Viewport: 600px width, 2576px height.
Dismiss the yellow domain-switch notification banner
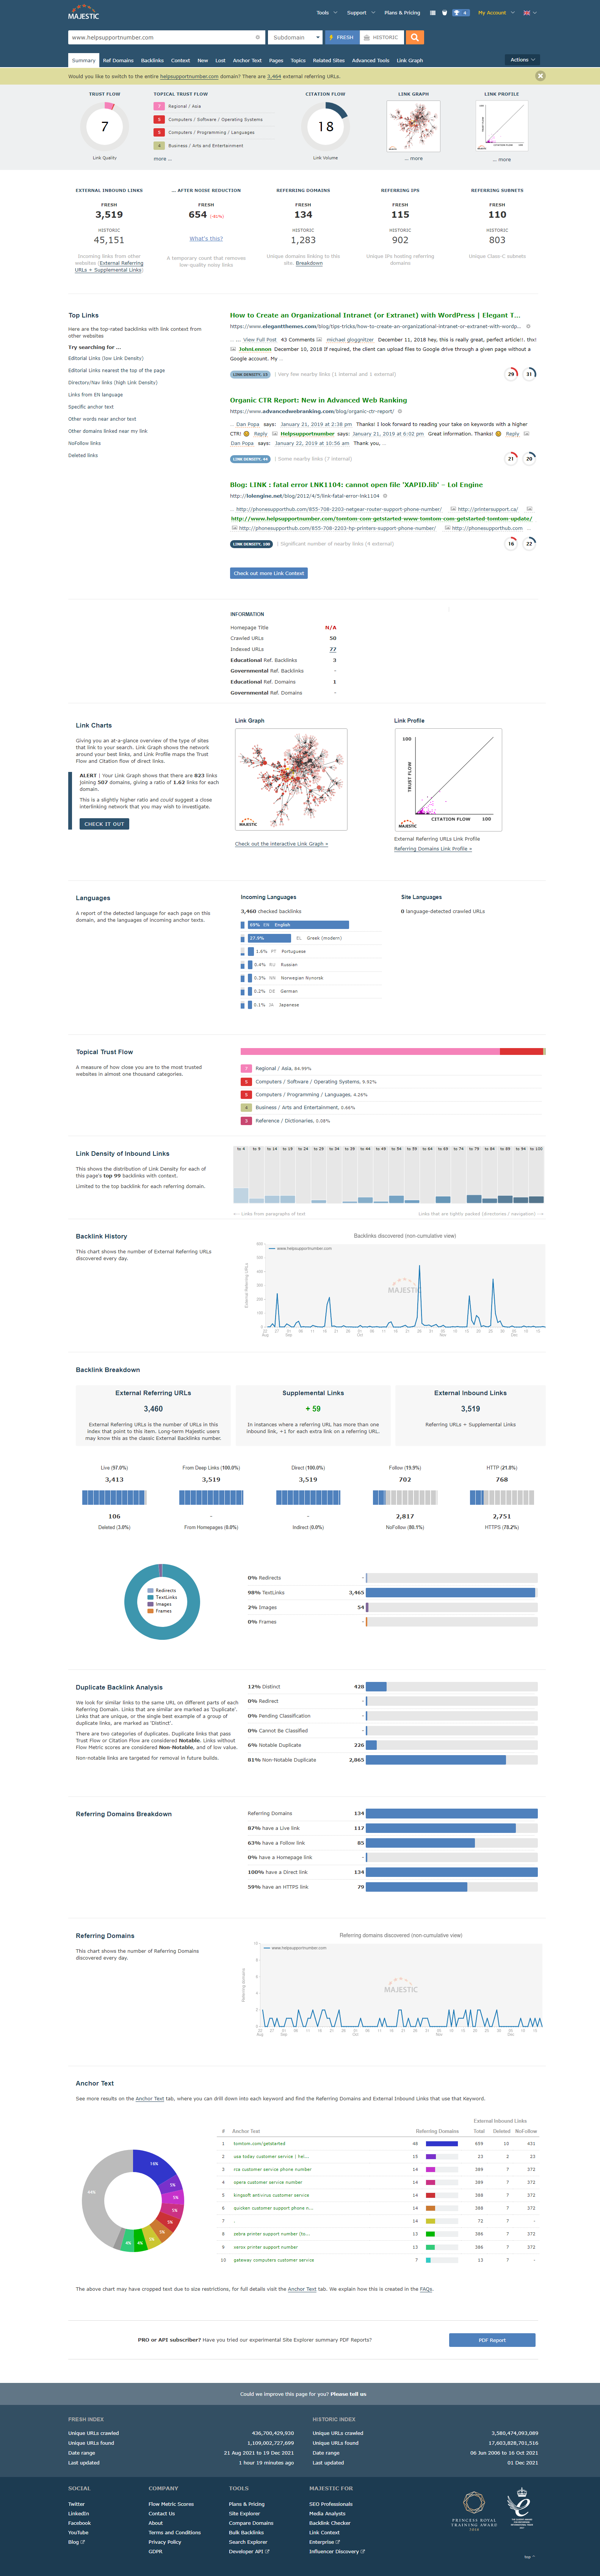tap(540, 76)
